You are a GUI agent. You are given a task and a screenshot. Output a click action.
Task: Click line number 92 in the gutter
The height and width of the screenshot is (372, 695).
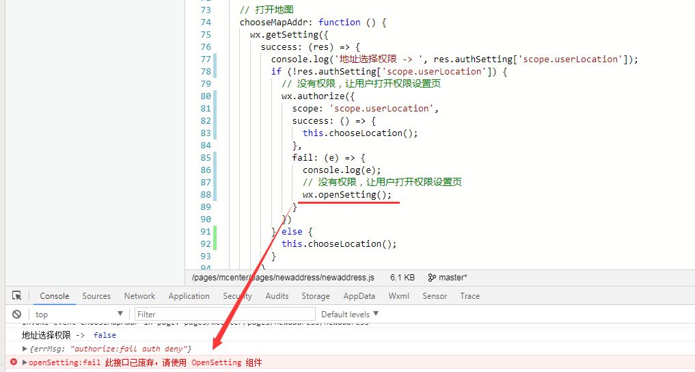coord(206,243)
